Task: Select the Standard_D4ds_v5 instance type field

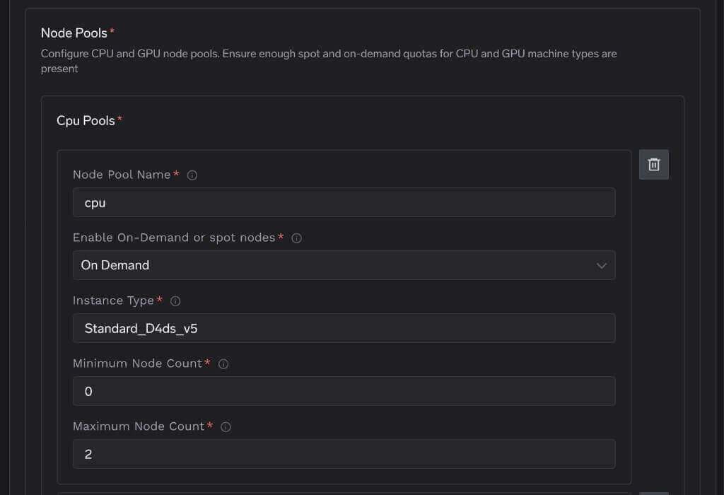Action: pos(344,328)
